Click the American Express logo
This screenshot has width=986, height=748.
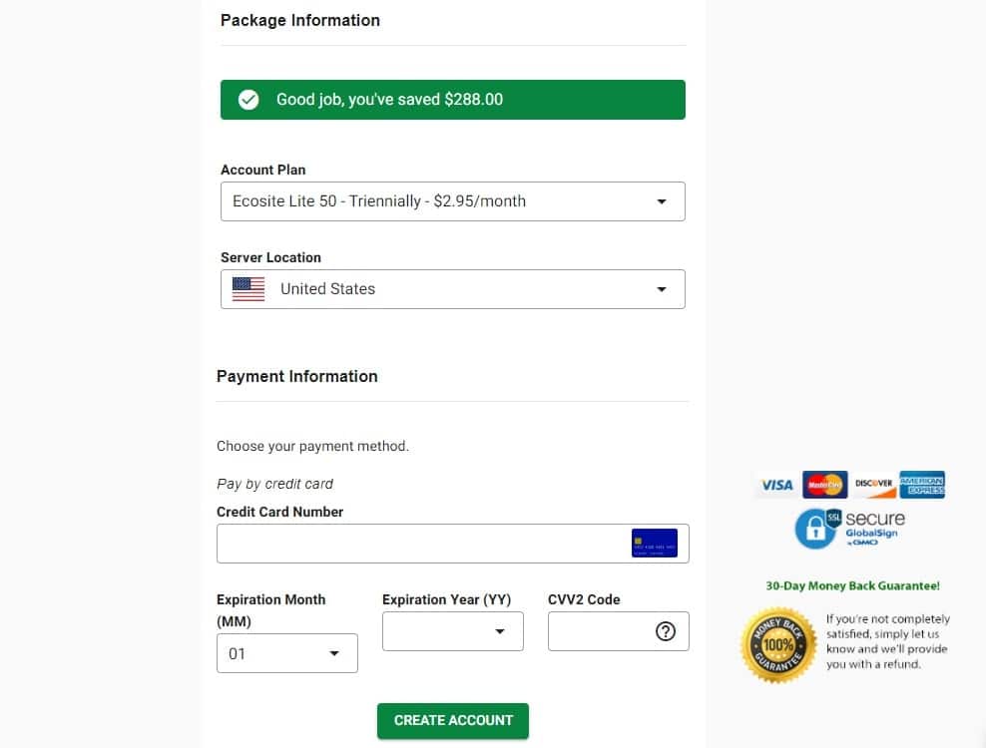[922, 485]
